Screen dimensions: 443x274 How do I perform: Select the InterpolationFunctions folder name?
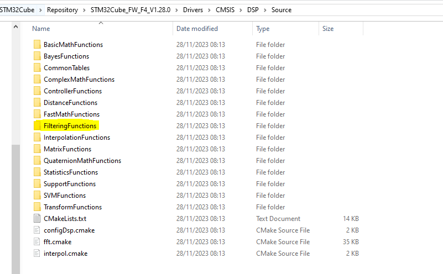coord(77,137)
